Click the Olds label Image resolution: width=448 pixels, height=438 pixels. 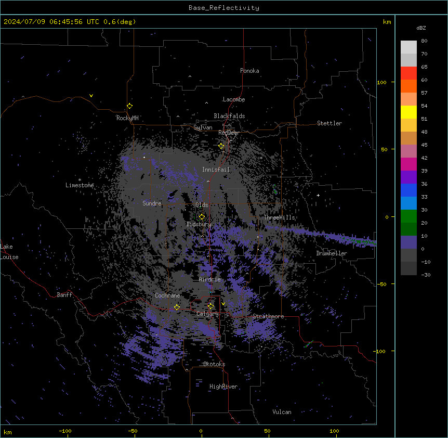(x=202, y=205)
